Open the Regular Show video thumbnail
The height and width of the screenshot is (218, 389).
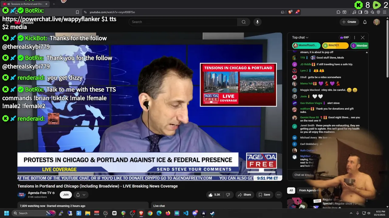click(x=304, y=203)
